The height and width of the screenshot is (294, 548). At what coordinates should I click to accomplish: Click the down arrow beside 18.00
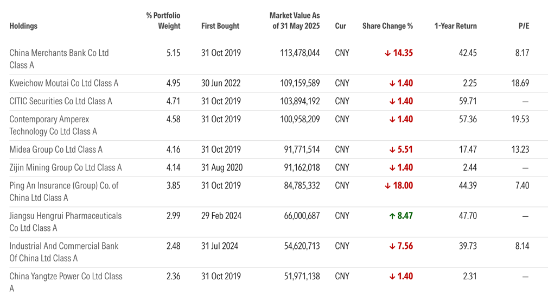tap(387, 186)
